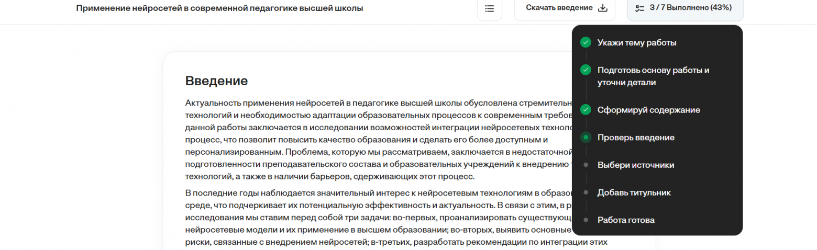Open the Добавь титульник step
The width and height of the screenshot is (817, 250).
tap(634, 192)
